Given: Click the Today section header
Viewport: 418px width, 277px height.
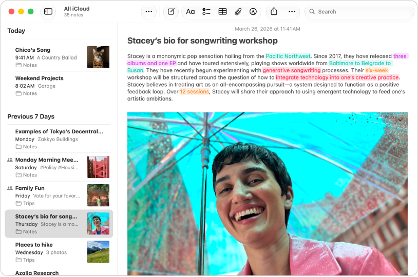Looking at the screenshot, I should (x=16, y=31).
